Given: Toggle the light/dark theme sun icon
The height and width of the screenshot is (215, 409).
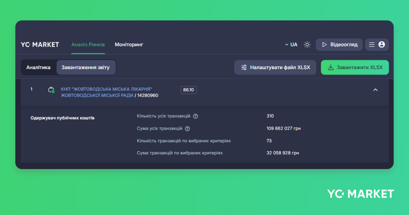Looking at the screenshot, I should 307,45.
